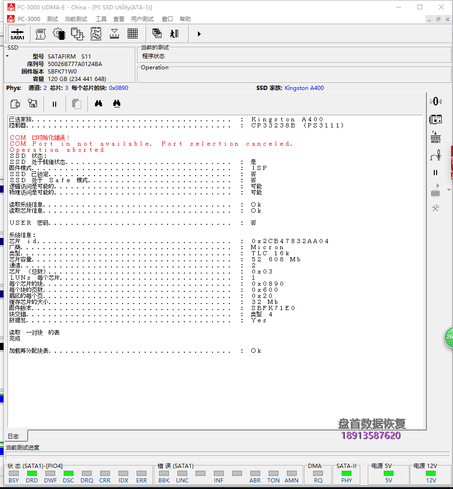Image resolution: width=453 pixels, height=489 pixels.
Task: Click the green 5V power indicator
Action: [x=388, y=474]
